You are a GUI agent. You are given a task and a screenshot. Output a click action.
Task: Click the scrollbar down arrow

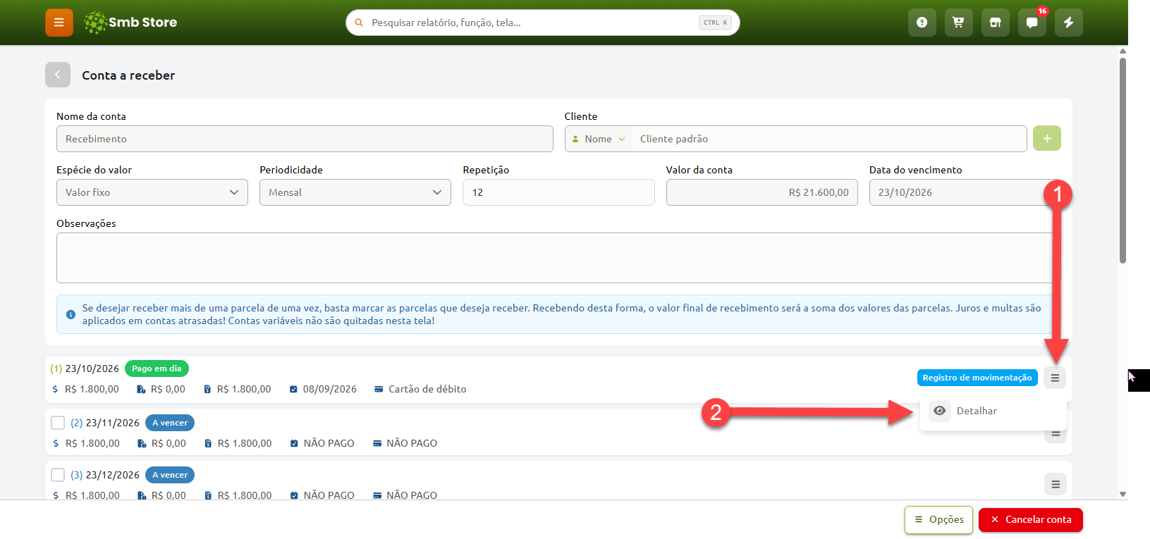pos(1123,495)
